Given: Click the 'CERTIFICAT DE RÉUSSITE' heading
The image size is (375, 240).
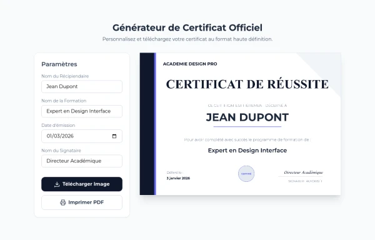Looking at the screenshot, I should click(x=247, y=84).
